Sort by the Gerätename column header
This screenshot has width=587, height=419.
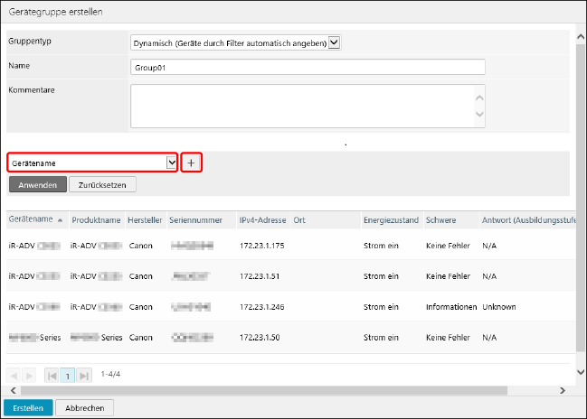click(x=31, y=219)
